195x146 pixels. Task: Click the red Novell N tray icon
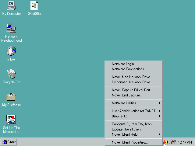164,142
